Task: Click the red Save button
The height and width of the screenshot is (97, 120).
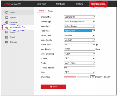Action: point(53,87)
